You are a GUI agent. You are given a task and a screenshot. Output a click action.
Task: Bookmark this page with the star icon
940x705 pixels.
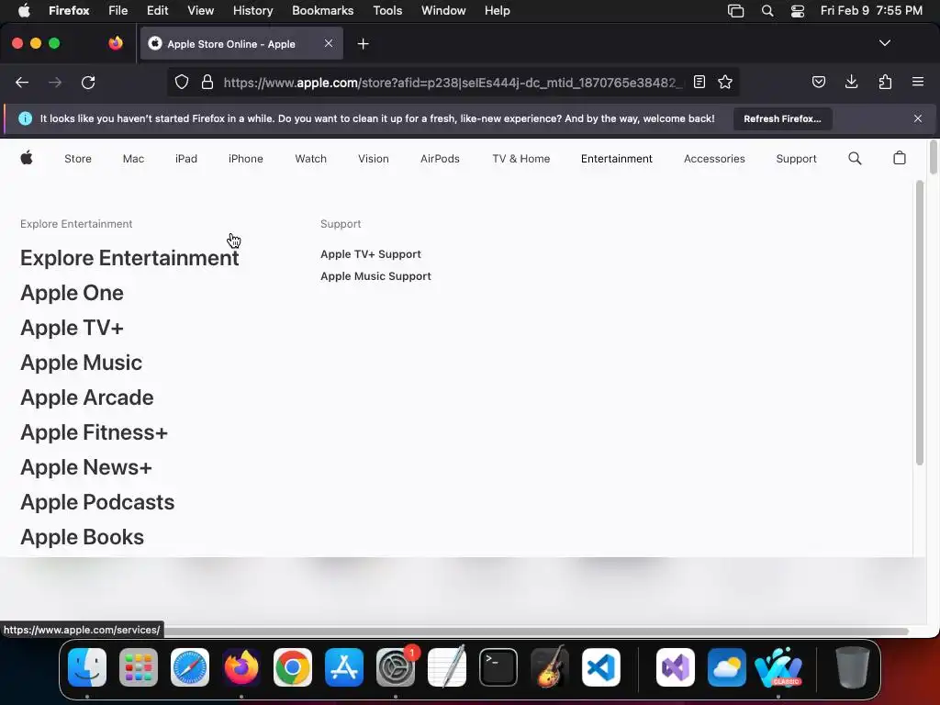coord(725,82)
